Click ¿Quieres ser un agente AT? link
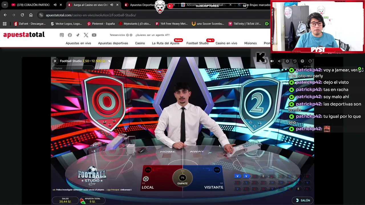This screenshot has height=205, width=365. point(152,35)
